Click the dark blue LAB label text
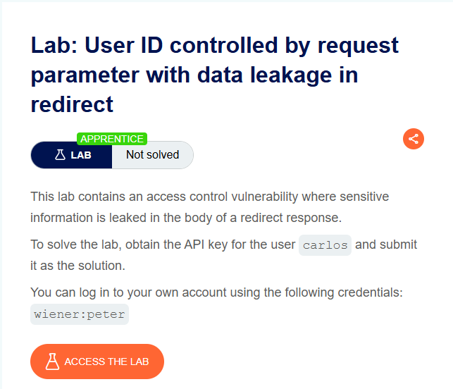Viewport: 453px width, 389px height. [81, 155]
